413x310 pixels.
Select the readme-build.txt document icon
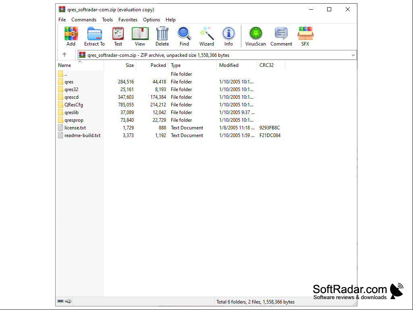[x=60, y=135]
